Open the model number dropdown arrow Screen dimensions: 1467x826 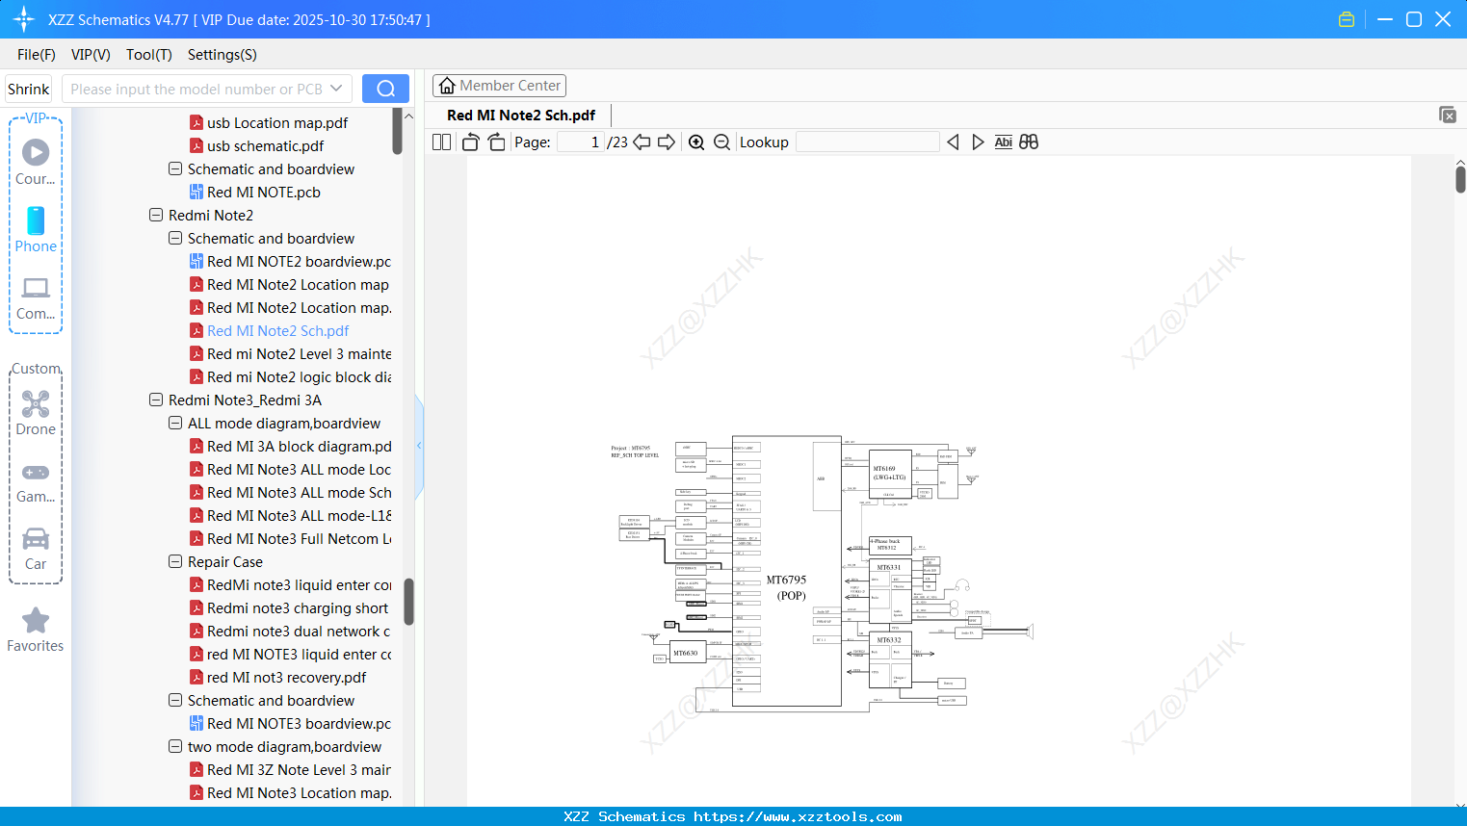336,89
